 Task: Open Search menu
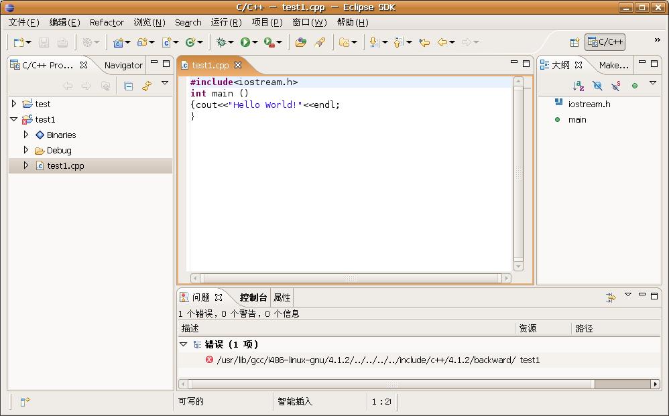click(188, 23)
